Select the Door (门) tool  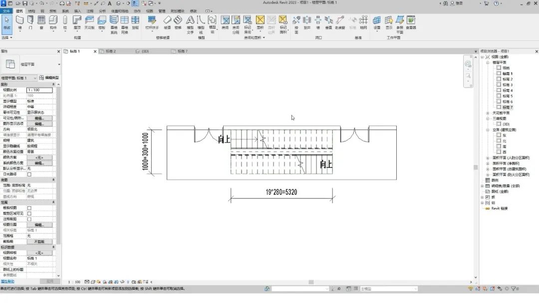tap(30, 22)
